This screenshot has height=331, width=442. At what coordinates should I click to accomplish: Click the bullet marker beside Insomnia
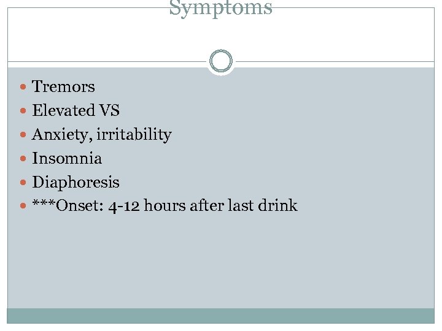pos(23,159)
